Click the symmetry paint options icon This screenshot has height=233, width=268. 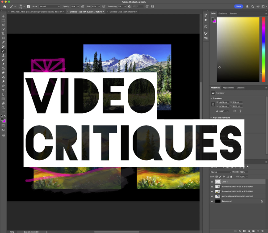(x=152, y=7)
